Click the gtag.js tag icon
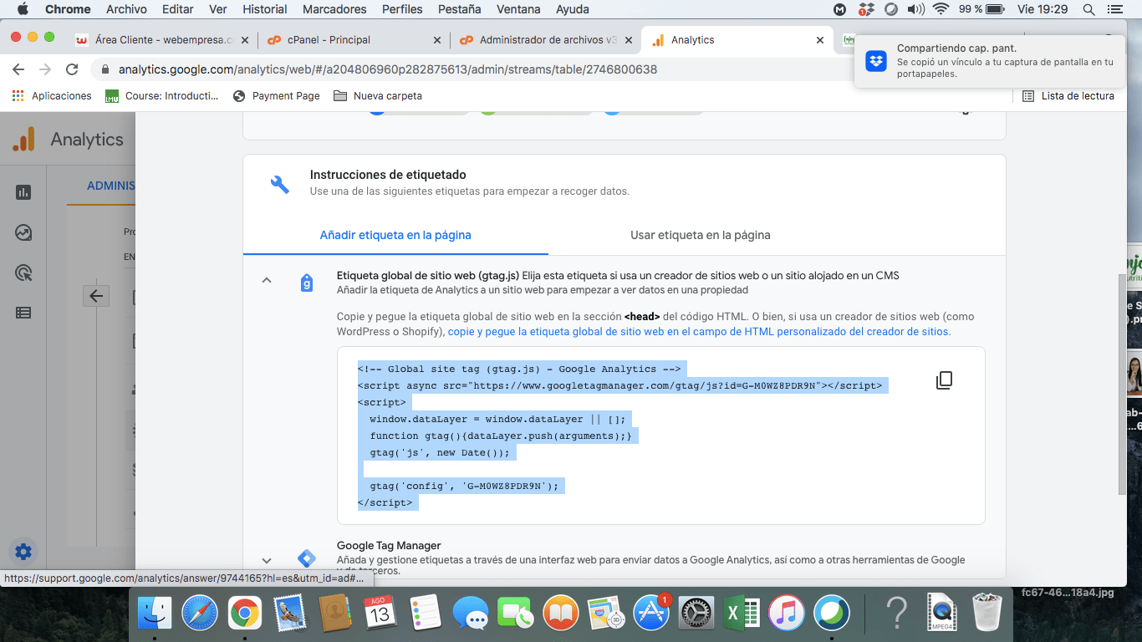Screen dimensions: 1142x642 pos(307,283)
